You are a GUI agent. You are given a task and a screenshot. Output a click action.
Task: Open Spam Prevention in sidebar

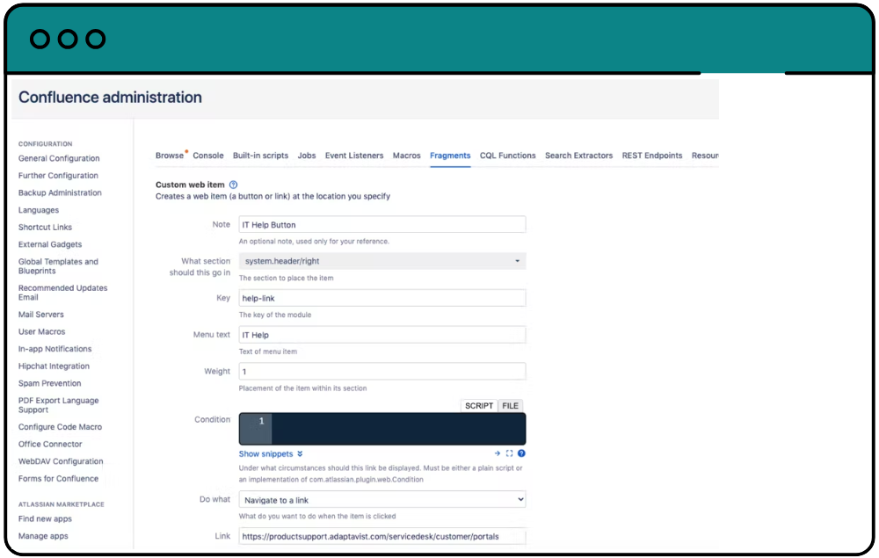pyautogui.click(x=49, y=383)
